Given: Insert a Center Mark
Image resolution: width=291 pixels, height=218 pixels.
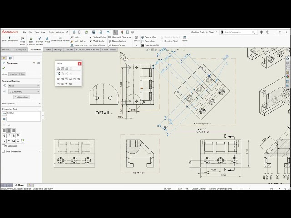Looking at the screenshot, I should coord(149,37).
